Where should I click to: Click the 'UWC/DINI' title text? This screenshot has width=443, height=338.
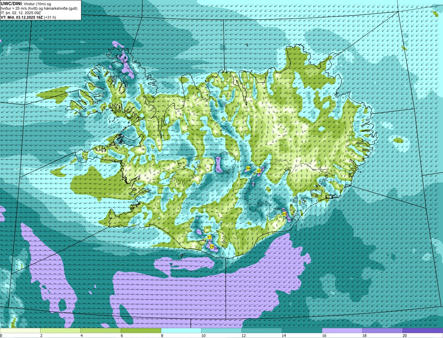11,4
